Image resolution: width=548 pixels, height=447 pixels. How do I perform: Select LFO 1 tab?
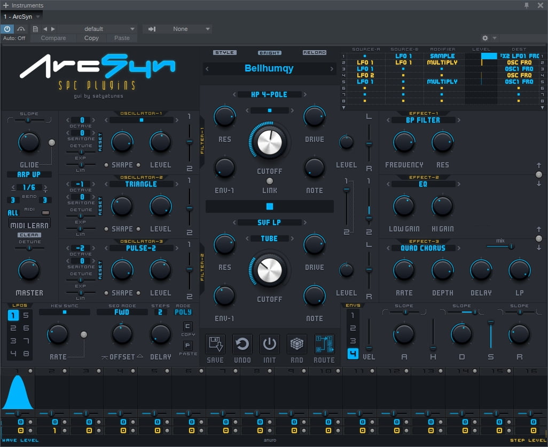pos(13,315)
